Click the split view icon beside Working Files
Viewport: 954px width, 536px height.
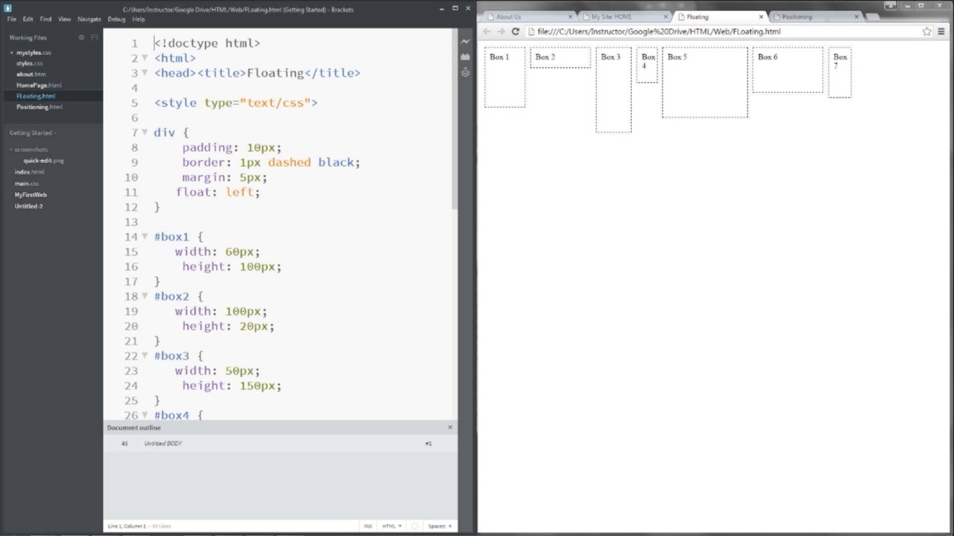click(95, 37)
